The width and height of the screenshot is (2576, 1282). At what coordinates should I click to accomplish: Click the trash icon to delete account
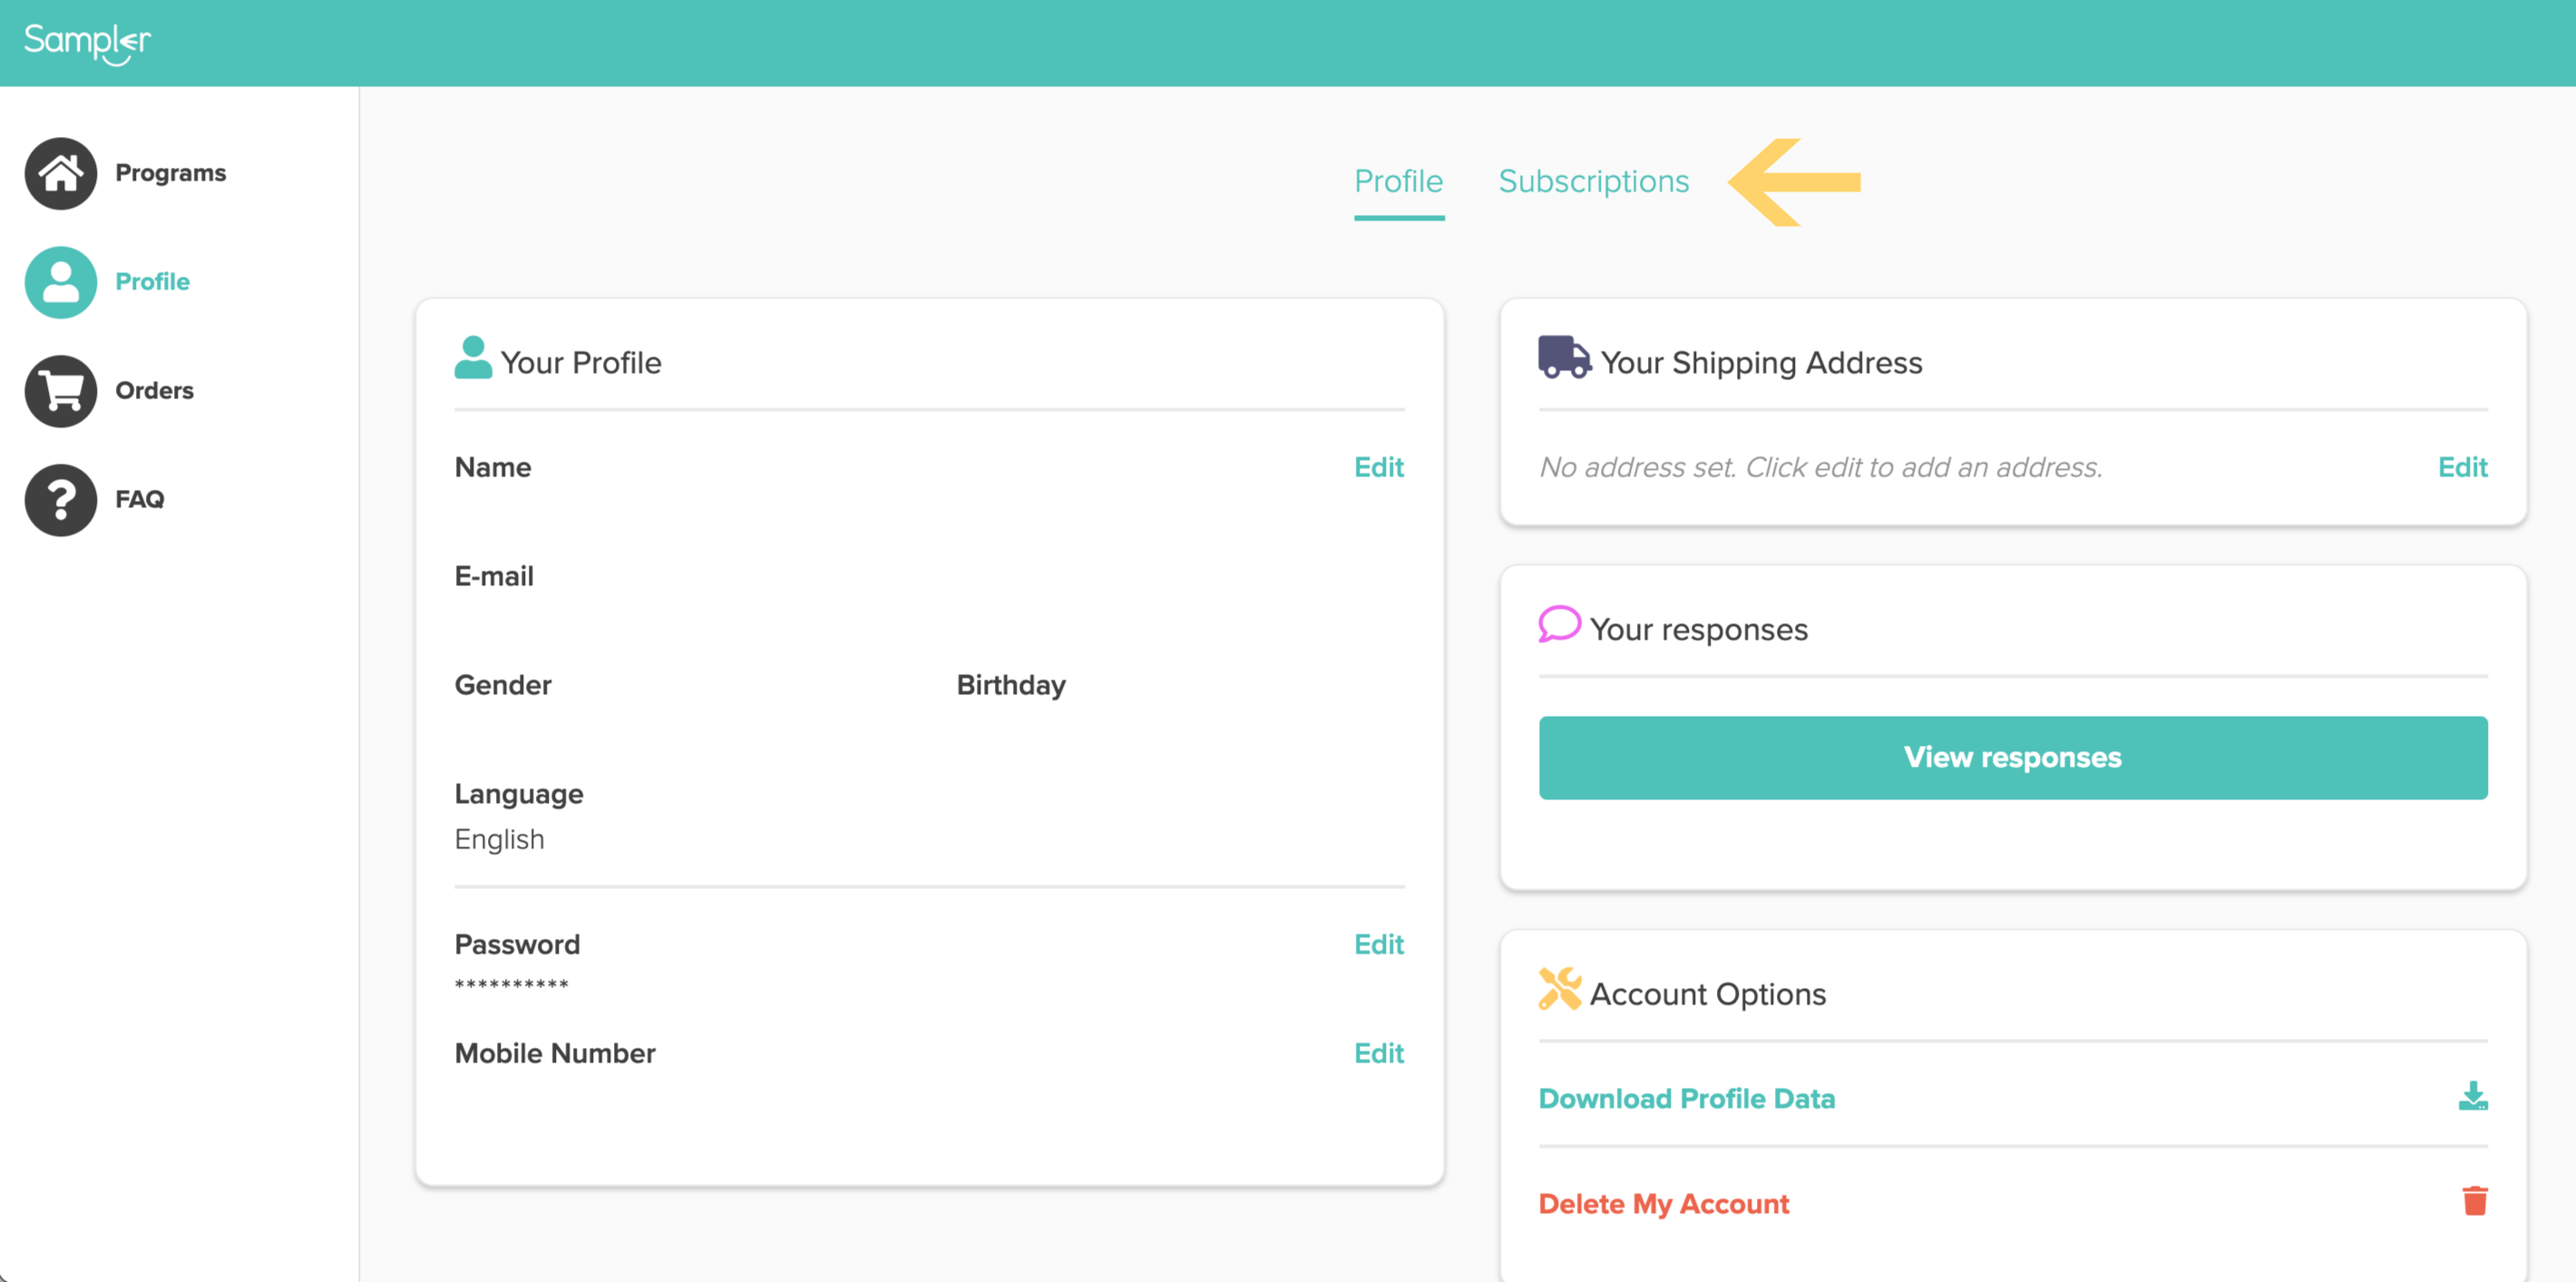[2475, 1201]
